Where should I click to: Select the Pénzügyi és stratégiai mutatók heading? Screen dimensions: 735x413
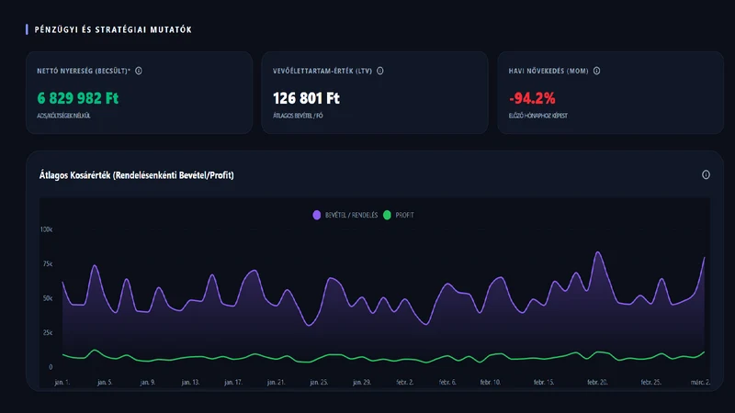coord(113,29)
